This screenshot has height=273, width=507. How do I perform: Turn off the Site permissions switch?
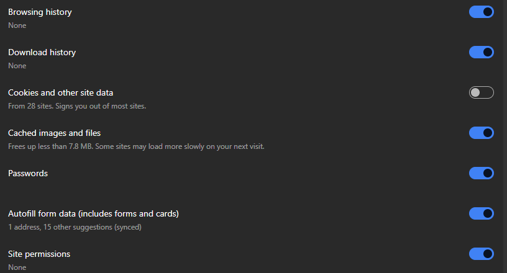(481, 254)
